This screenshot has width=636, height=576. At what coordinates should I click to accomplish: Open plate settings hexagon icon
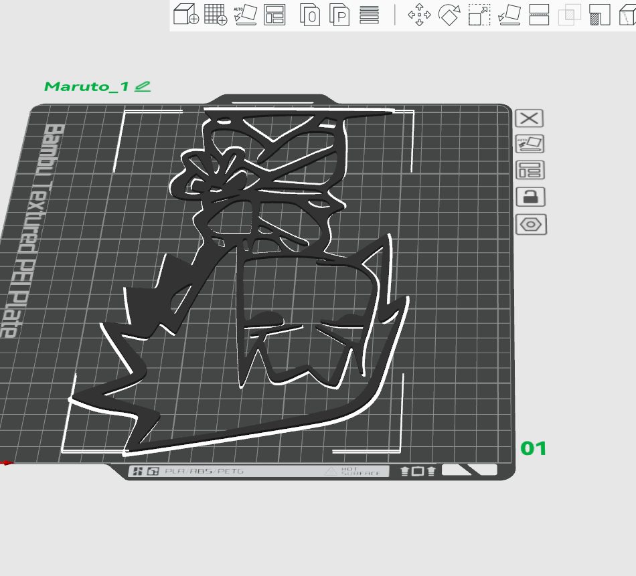[531, 224]
